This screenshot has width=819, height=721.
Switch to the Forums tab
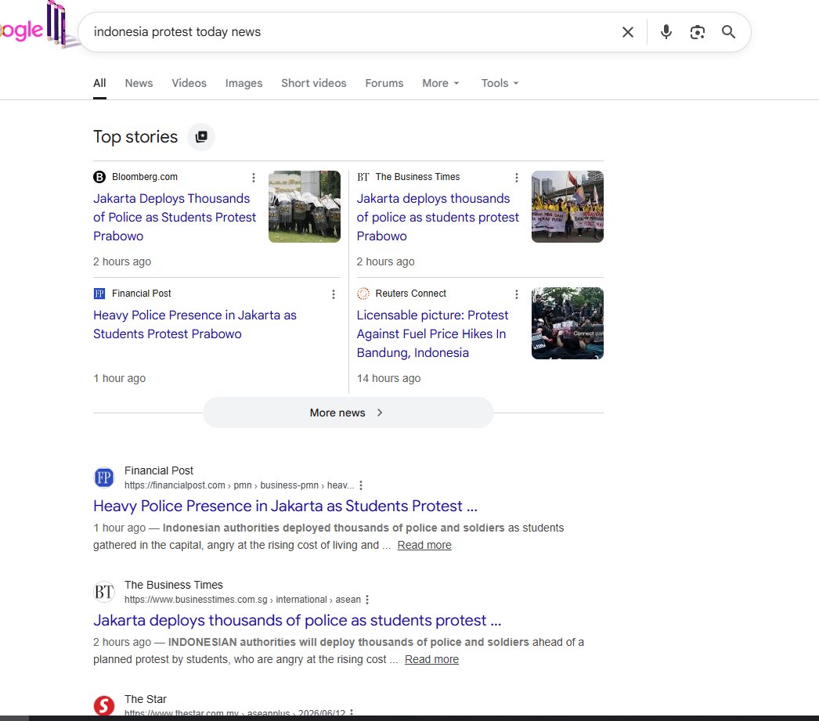point(384,83)
